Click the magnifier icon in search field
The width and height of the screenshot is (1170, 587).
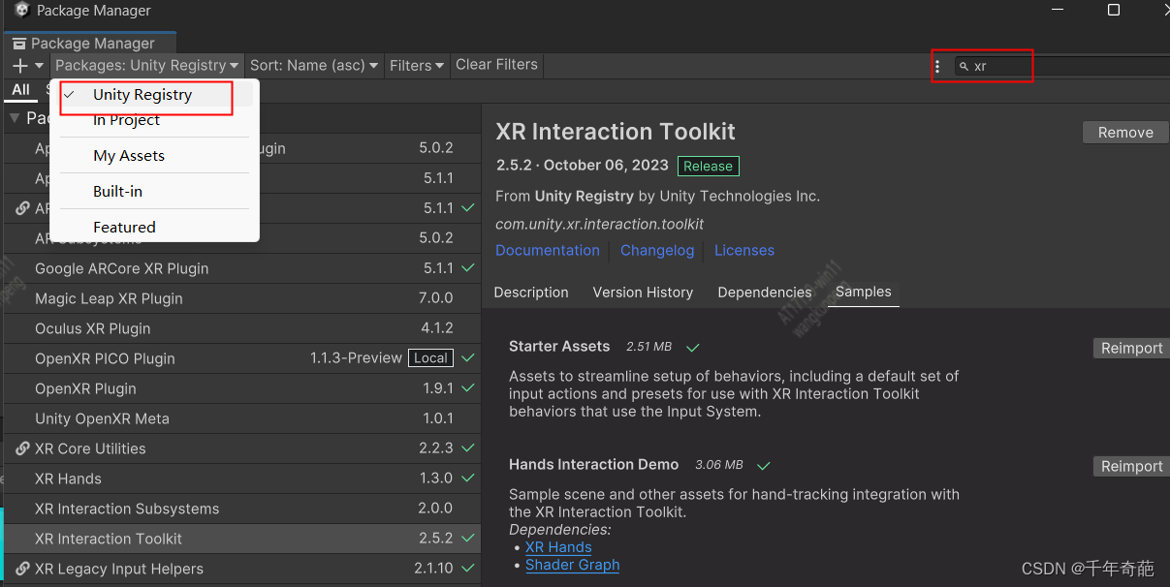click(964, 67)
